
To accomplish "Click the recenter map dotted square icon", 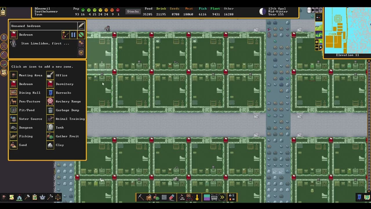I will tap(319, 18).
